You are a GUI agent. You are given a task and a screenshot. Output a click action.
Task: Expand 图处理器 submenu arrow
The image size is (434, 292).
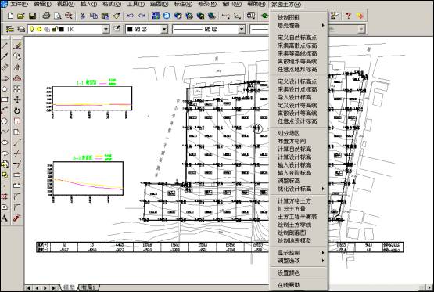coord(323,26)
